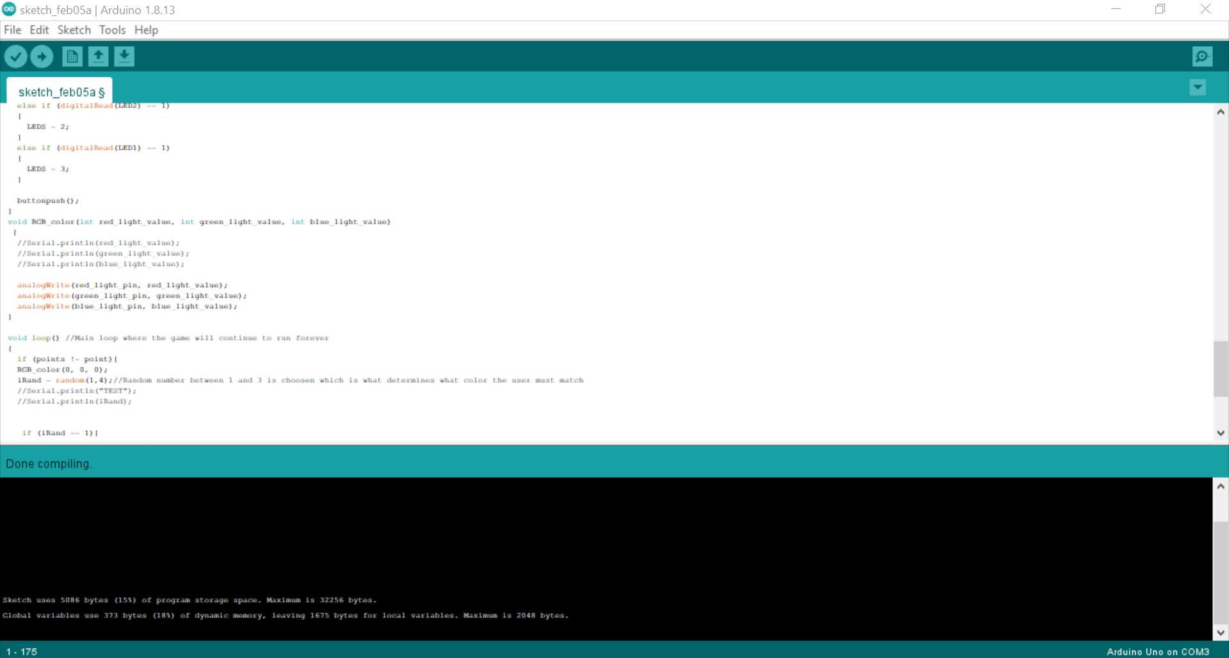1229x658 pixels.
Task: Open the File menu
Action: point(12,30)
